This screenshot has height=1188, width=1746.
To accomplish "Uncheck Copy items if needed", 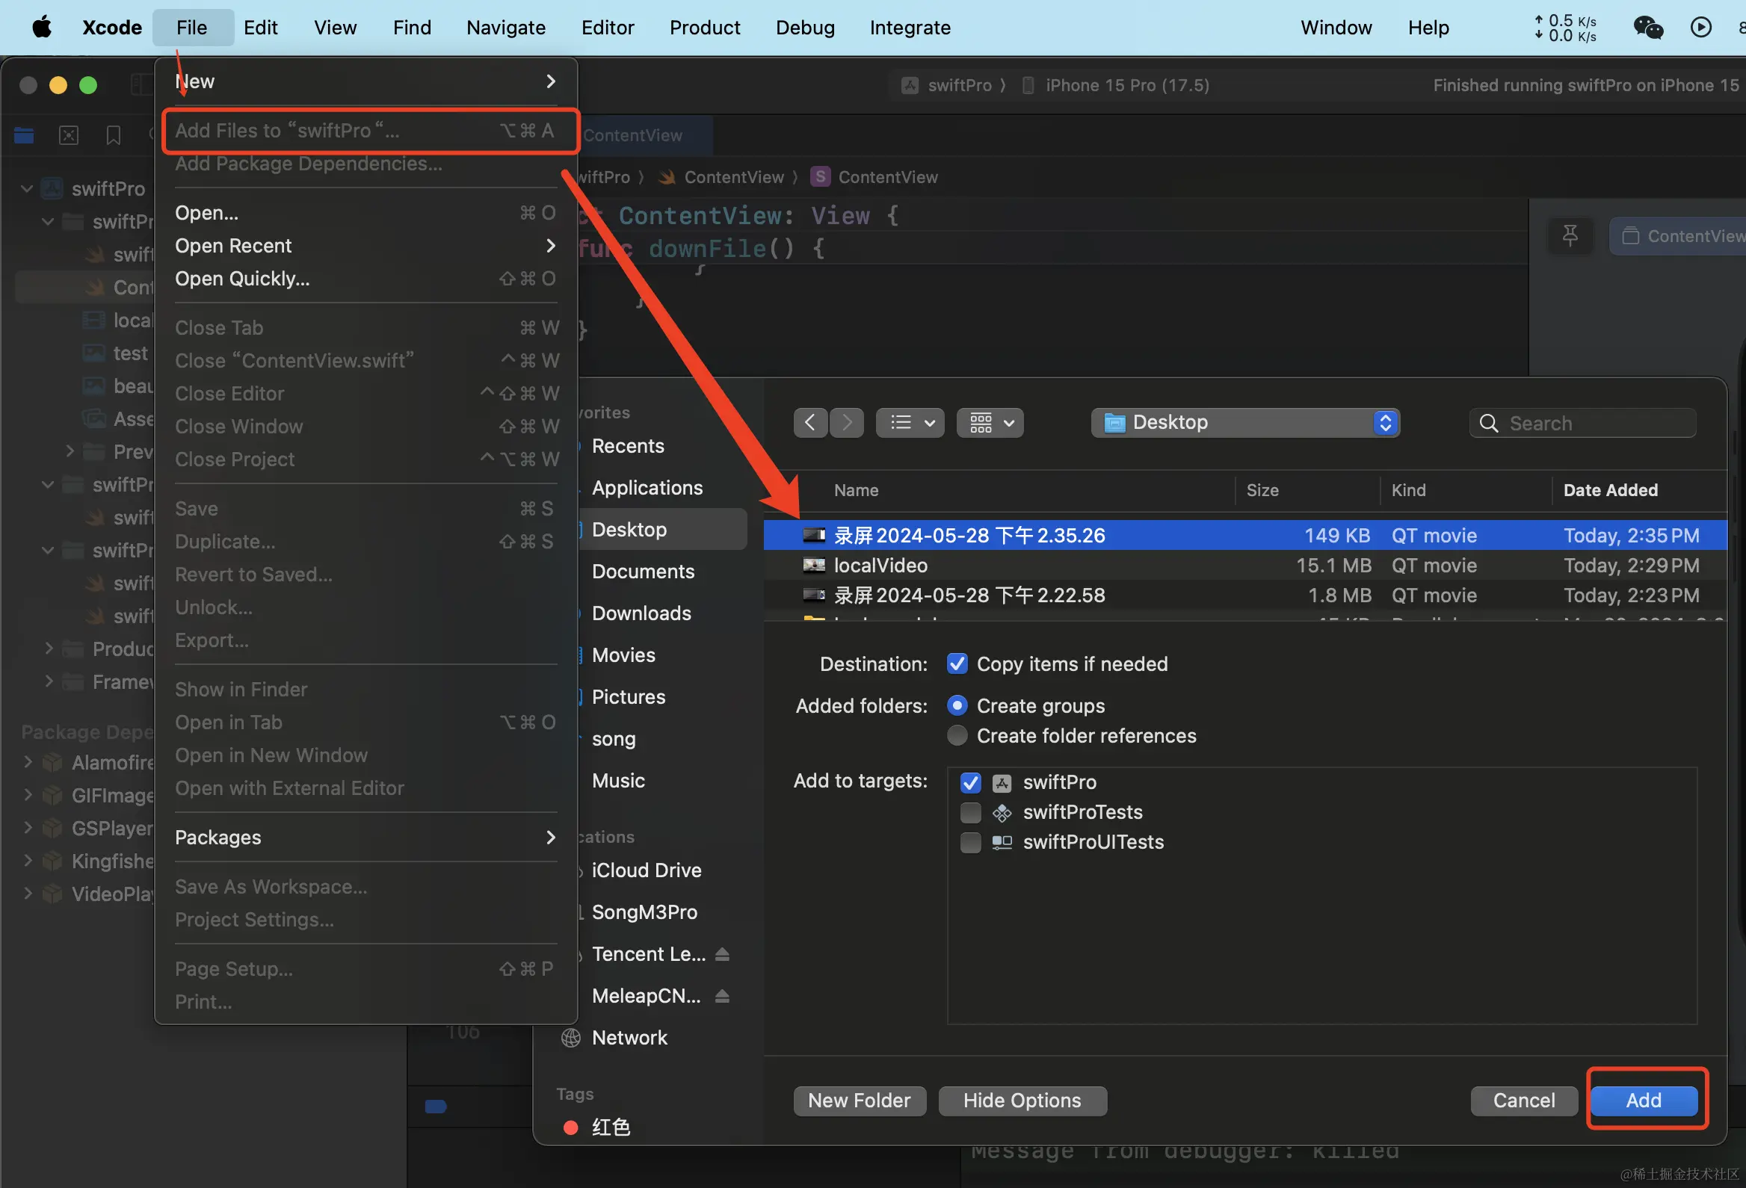I will pos(957,663).
